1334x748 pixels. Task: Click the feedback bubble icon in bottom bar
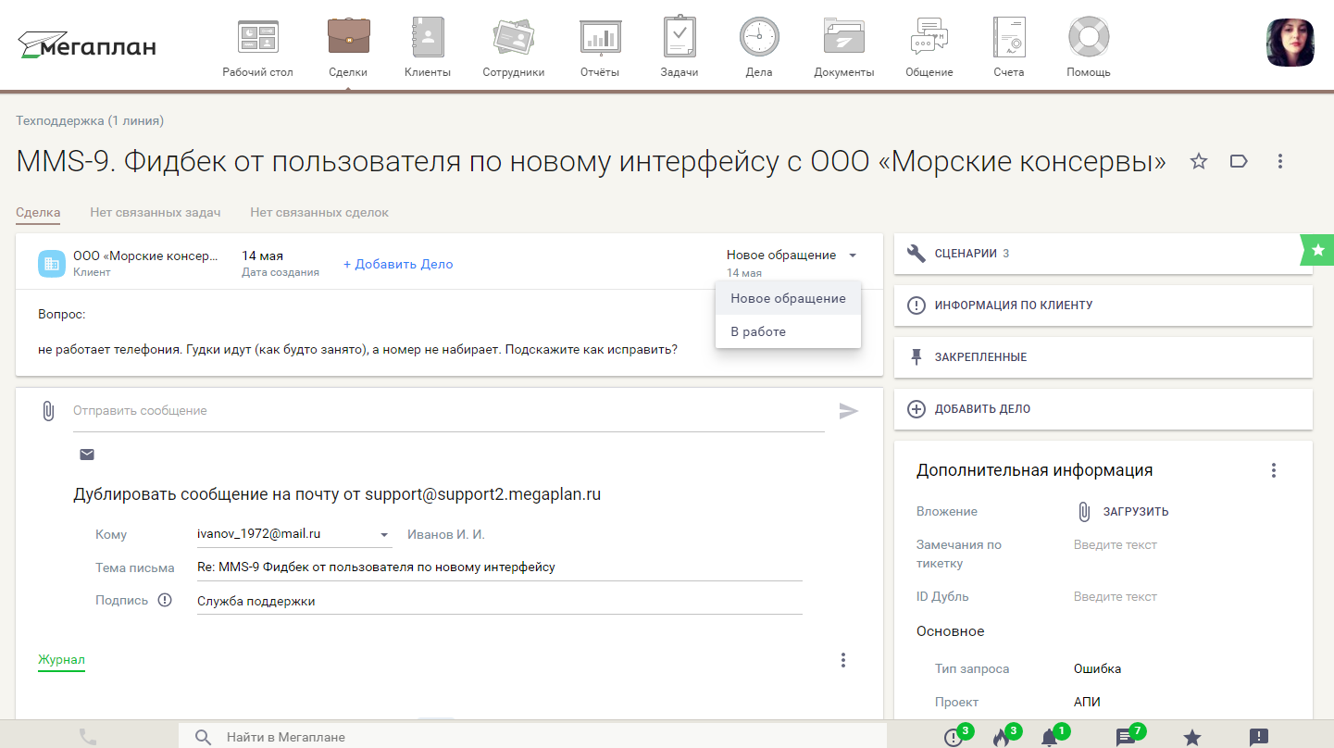pyautogui.click(x=1259, y=737)
